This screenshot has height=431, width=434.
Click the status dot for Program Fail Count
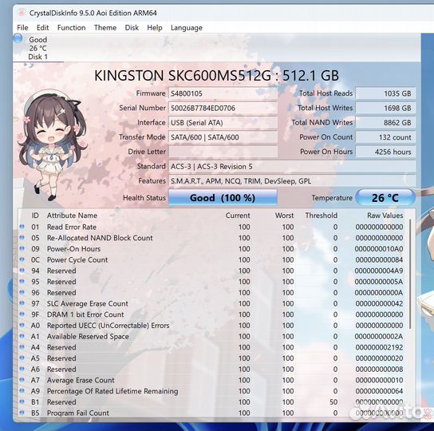coord(22,413)
